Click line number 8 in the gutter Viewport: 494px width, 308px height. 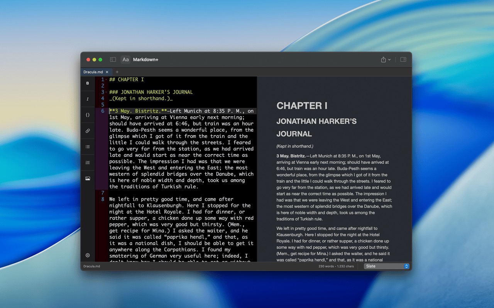coord(103,199)
